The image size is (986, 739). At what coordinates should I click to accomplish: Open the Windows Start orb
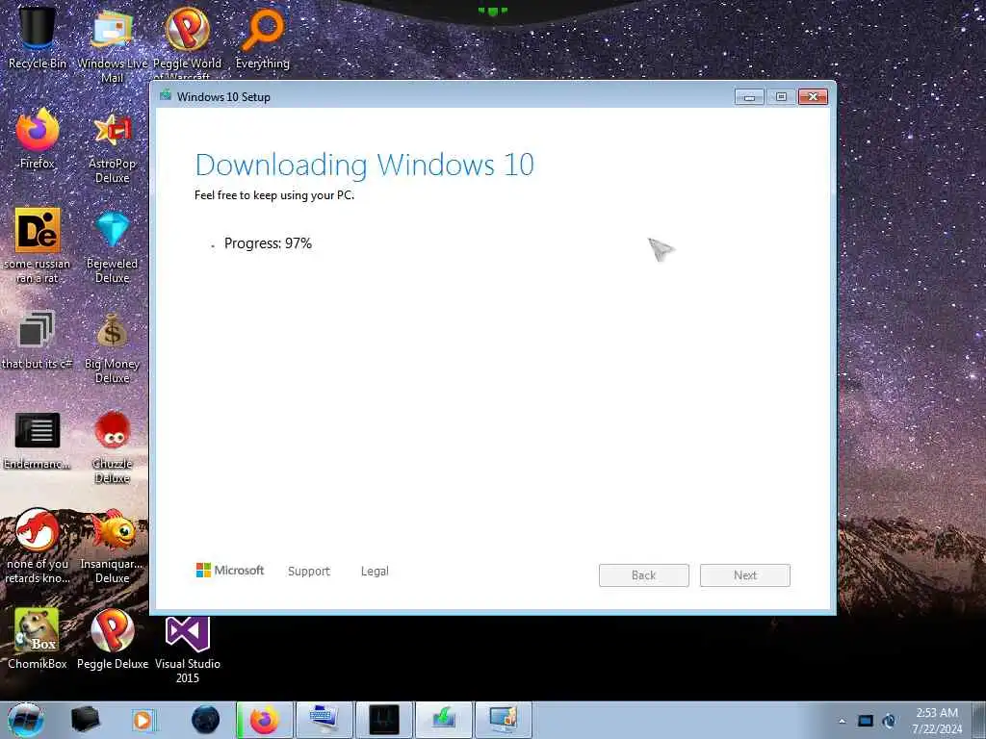point(26,720)
